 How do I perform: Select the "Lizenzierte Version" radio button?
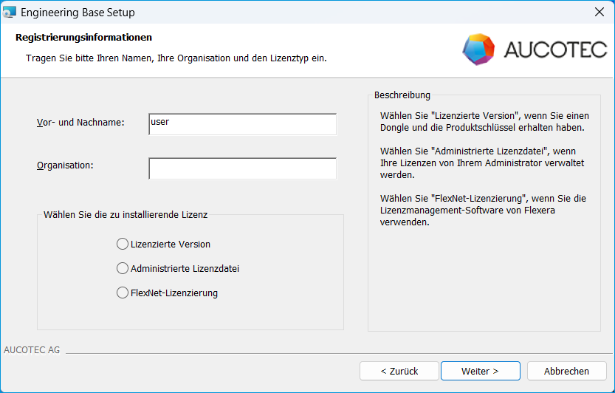tap(123, 244)
